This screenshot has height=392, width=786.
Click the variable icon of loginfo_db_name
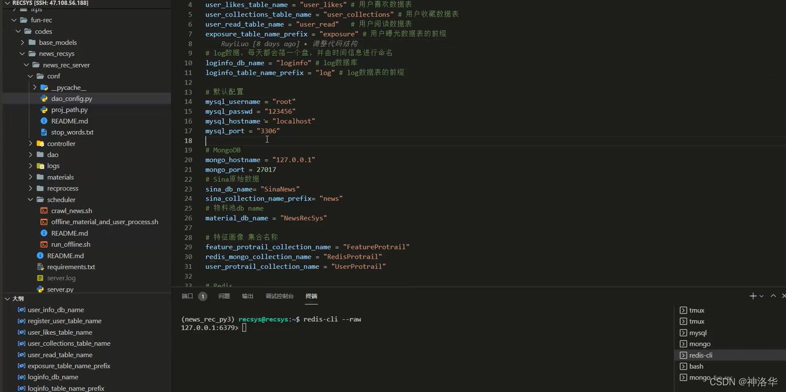click(21, 377)
